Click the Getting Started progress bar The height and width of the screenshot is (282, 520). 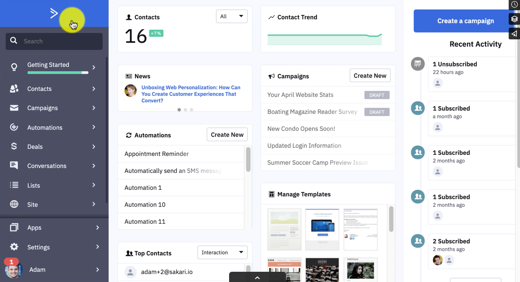point(58,72)
